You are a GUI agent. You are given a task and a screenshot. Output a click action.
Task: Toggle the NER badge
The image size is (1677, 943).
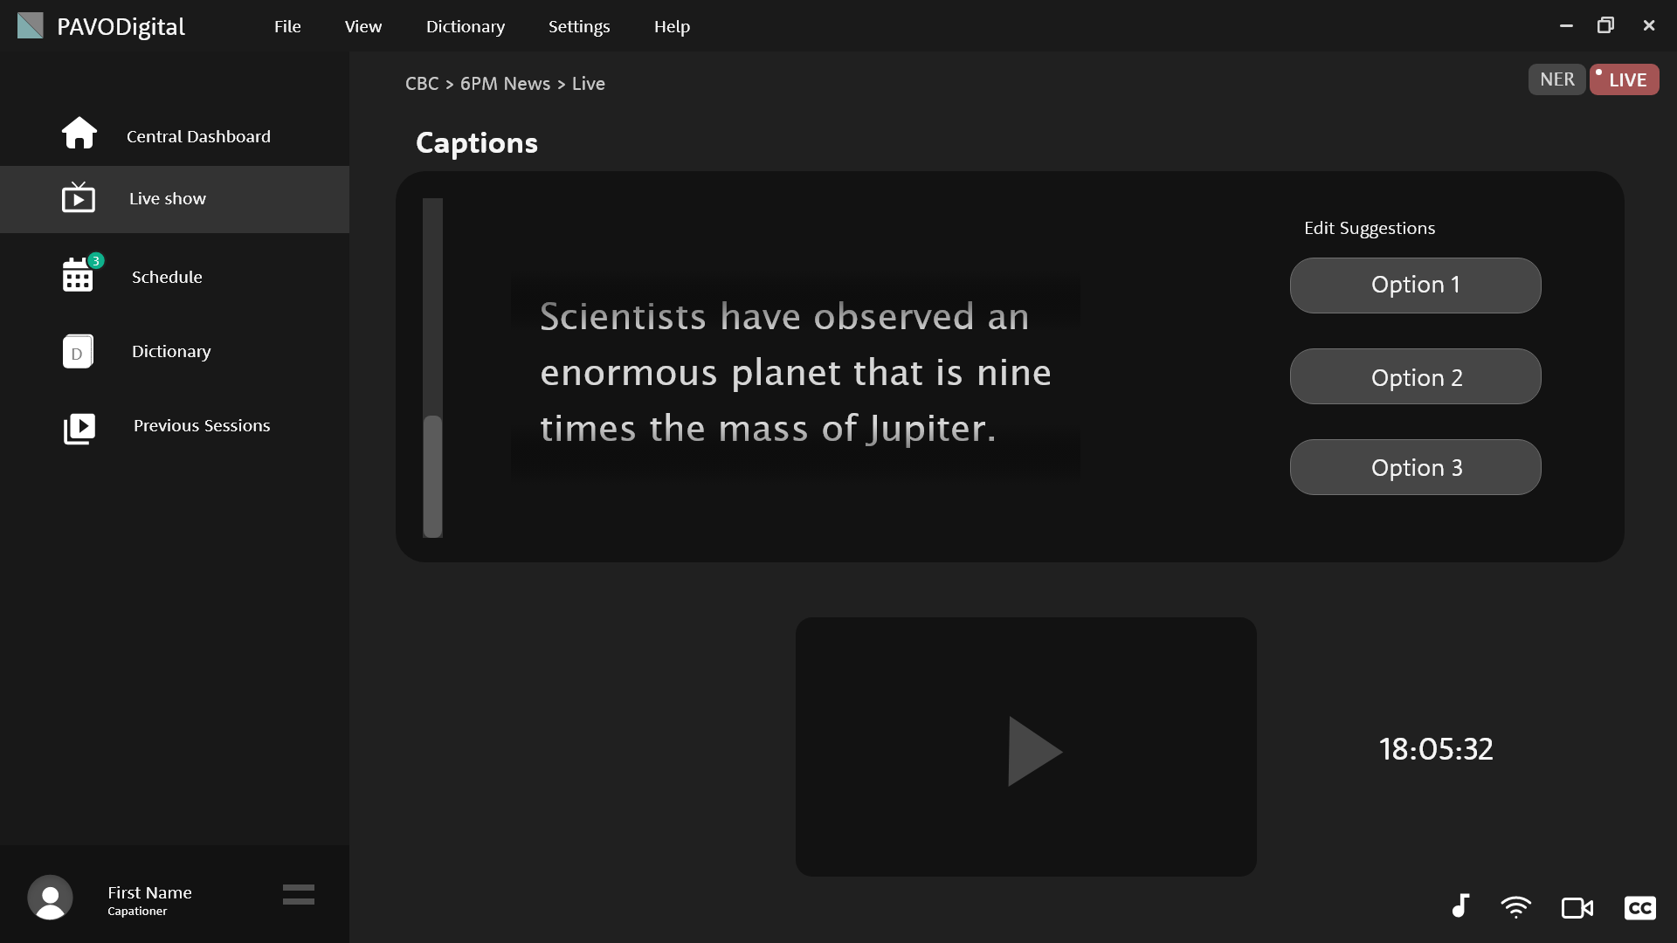1556,79
